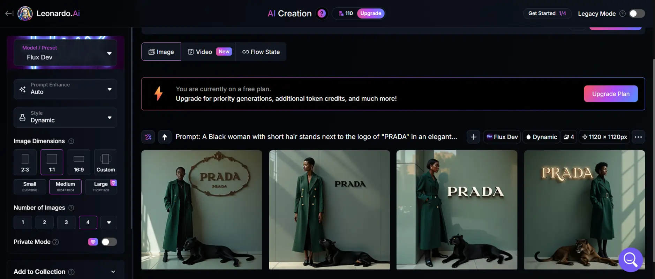Image resolution: width=655 pixels, height=279 pixels.
Task: Open the Style Dynamic dropdown
Action: pos(65,118)
